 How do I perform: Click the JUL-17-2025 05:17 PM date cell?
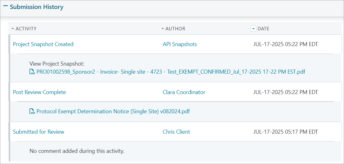[x=285, y=132]
